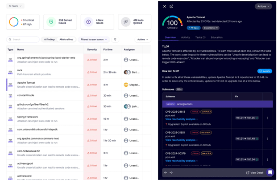Click the PR Open badge

[194, 28]
